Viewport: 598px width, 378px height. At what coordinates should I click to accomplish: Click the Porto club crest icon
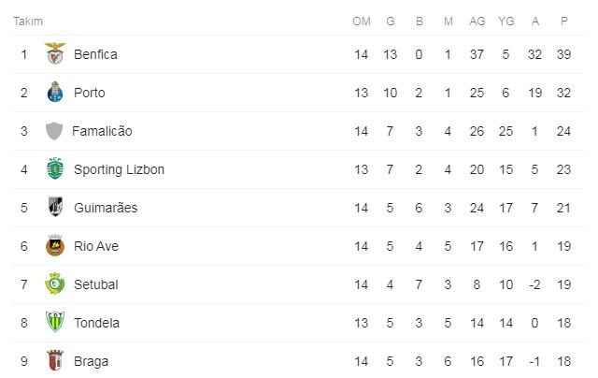(x=54, y=93)
